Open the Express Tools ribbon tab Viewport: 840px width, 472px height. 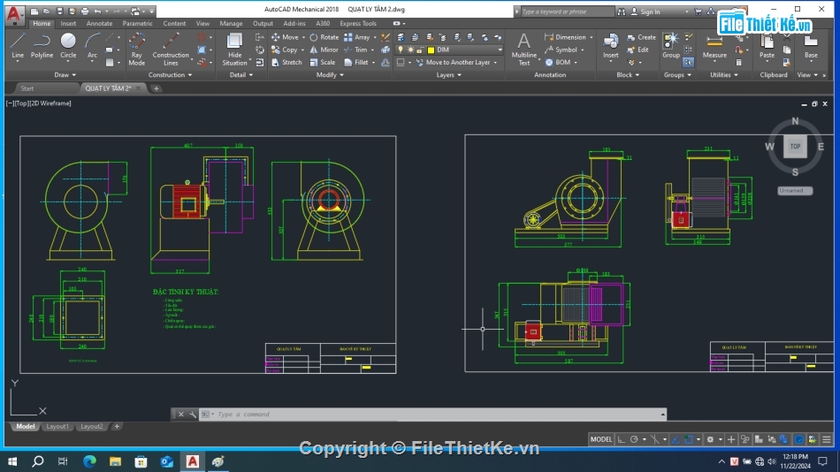(x=358, y=24)
